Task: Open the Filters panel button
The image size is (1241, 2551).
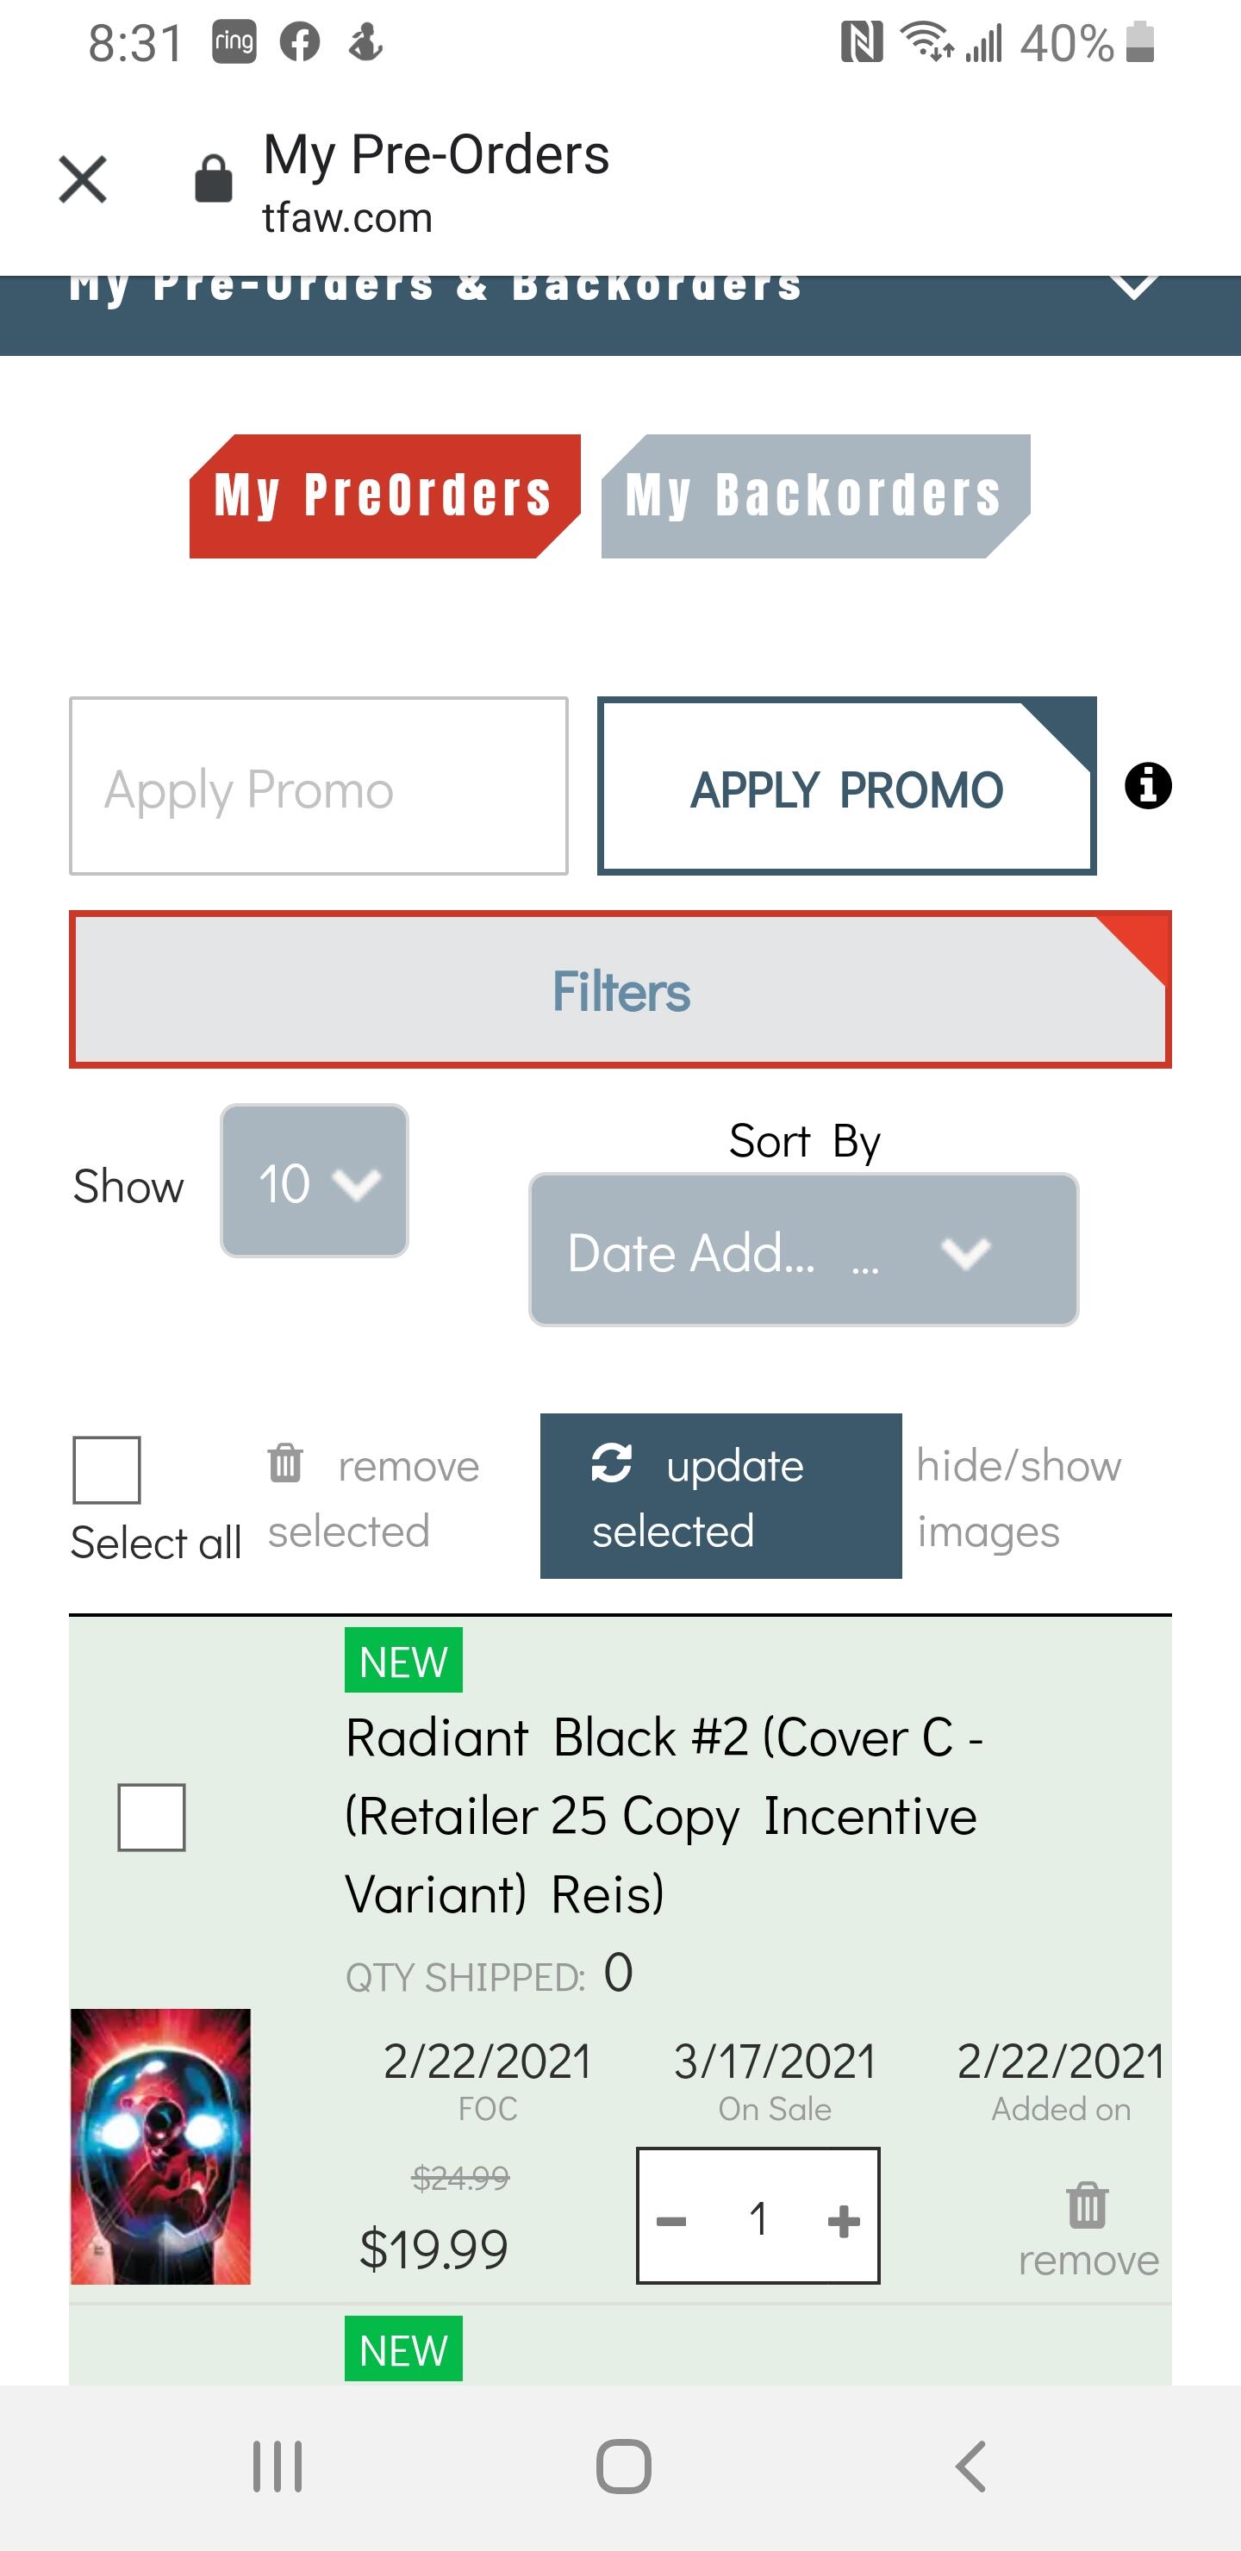Action: [620, 989]
